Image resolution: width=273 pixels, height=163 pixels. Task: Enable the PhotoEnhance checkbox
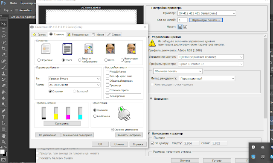tap(107, 71)
